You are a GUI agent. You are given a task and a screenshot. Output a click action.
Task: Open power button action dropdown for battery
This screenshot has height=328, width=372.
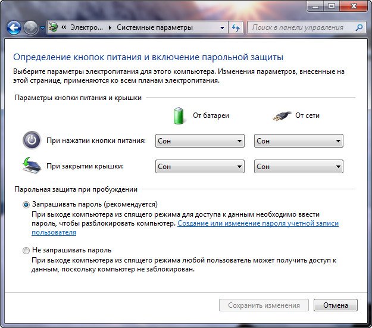pyautogui.click(x=200, y=140)
